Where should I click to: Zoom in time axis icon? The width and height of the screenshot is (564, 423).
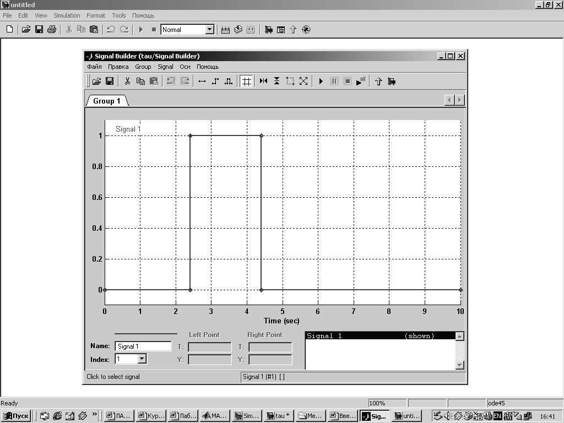tap(264, 82)
